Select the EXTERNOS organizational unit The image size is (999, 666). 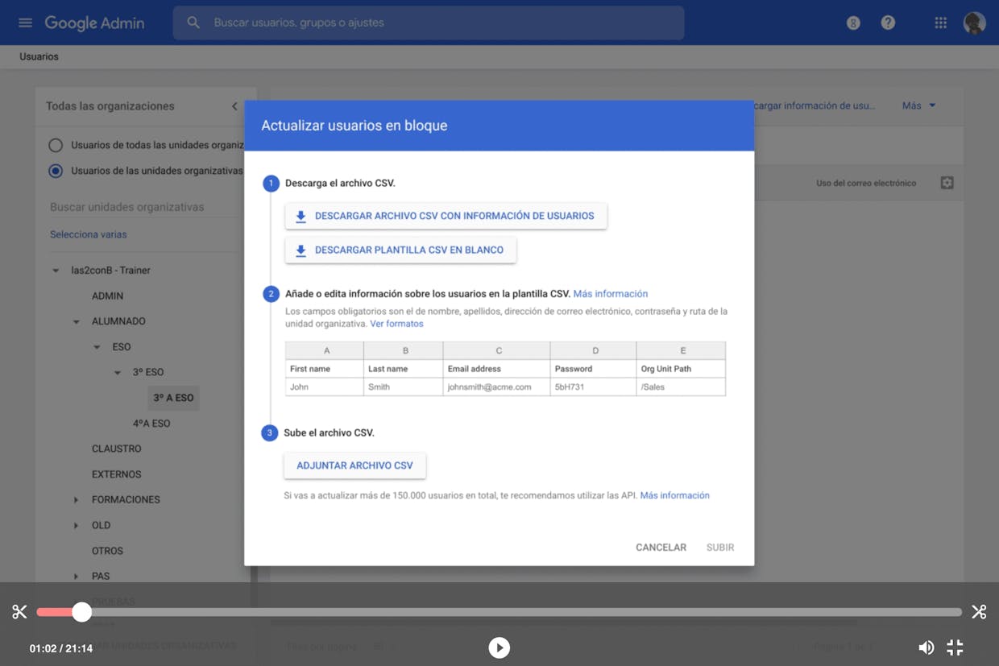pyautogui.click(x=116, y=474)
